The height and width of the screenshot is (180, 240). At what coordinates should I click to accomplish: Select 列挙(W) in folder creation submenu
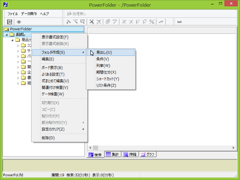(x=111, y=66)
